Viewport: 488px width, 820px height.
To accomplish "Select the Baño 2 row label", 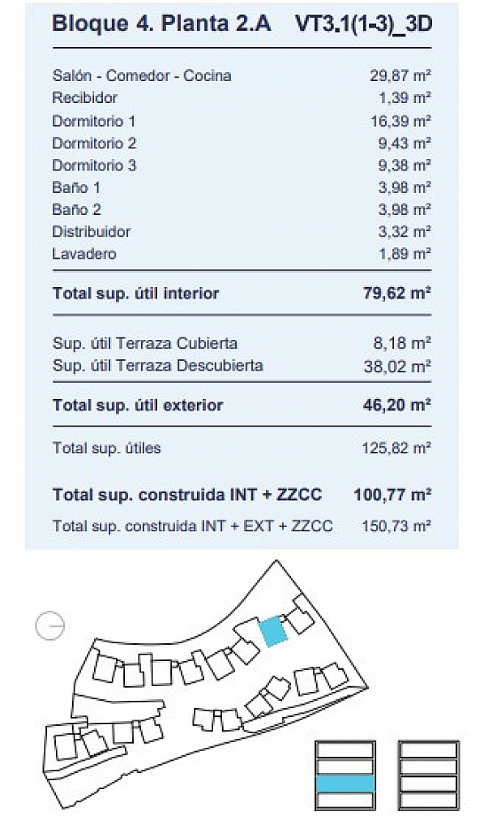I will tap(76, 210).
